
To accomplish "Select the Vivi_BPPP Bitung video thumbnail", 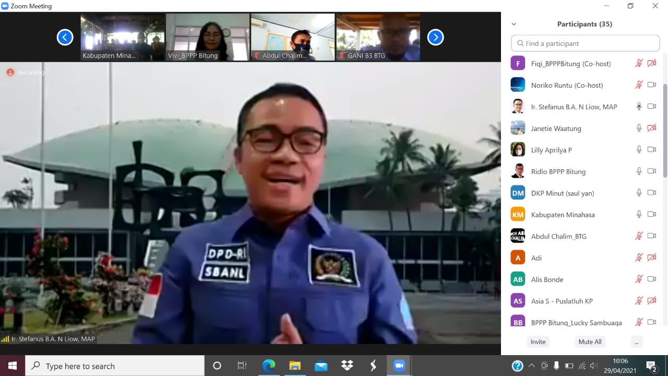I will click(x=207, y=37).
